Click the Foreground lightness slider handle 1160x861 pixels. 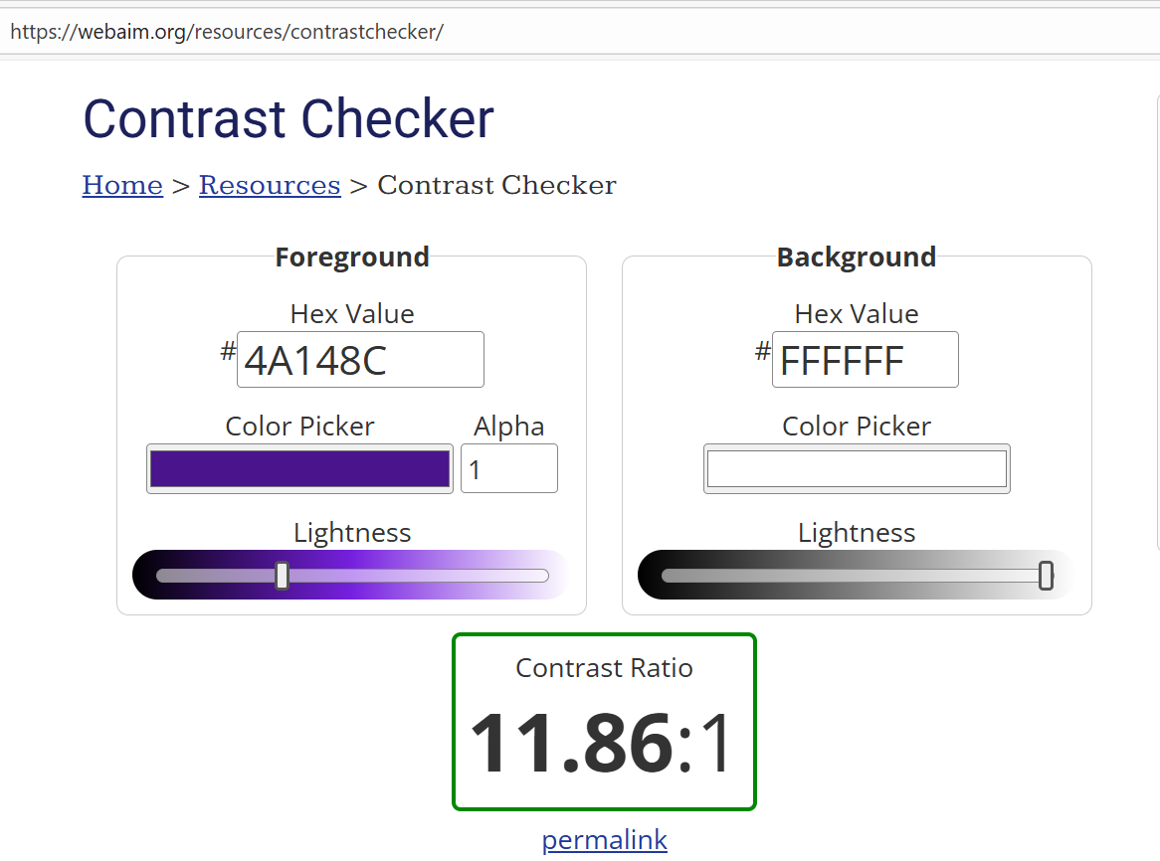pos(282,576)
